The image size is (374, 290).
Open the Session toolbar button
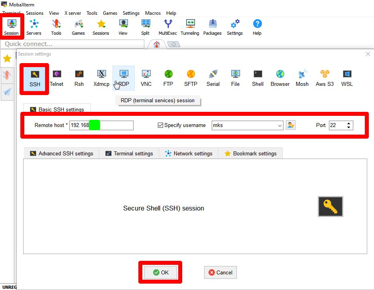[x=12, y=27]
